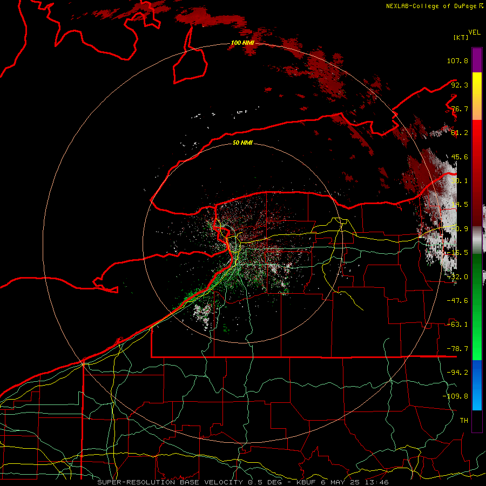Select the -94.2 legend value
The height and width of the screenshot is (486, 486).
(457, 373)
